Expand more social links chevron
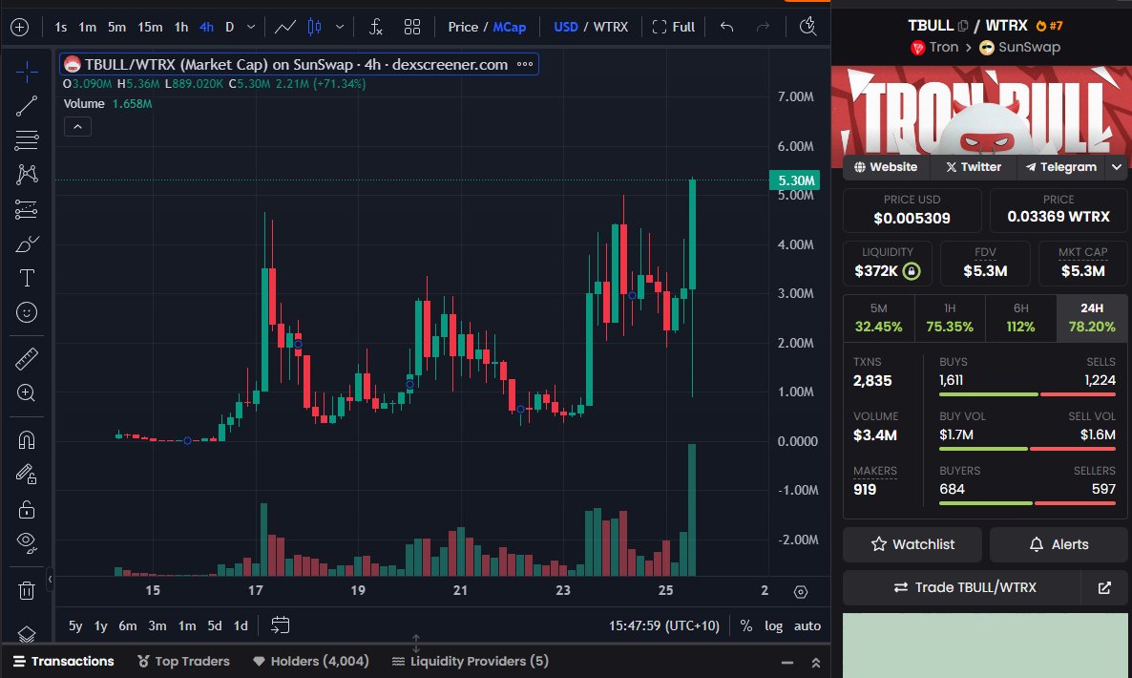 [x=1117, y=167]
